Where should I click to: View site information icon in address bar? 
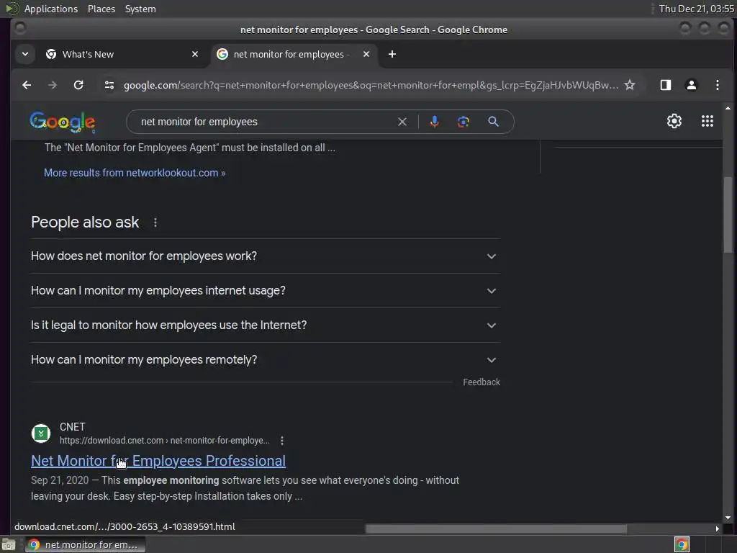click(x=109, y=85)
